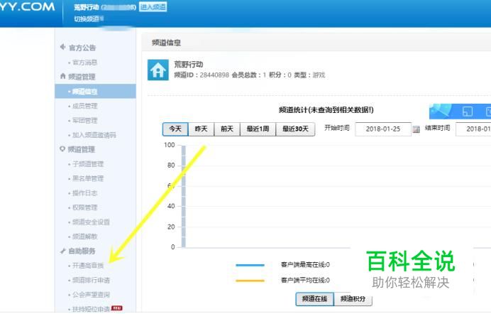Open calendar picker for 开始时间

416,129
